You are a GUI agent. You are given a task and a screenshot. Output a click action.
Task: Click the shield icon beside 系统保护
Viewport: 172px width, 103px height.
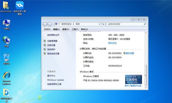click(45, 49)
